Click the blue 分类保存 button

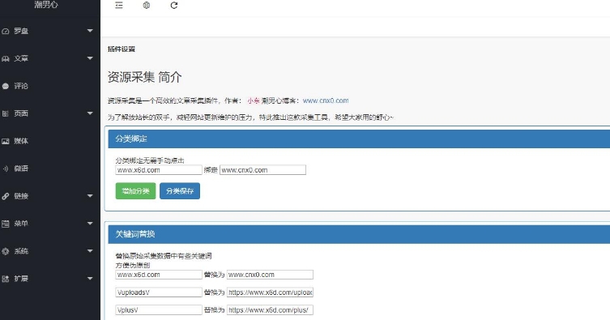coord(180,191)
